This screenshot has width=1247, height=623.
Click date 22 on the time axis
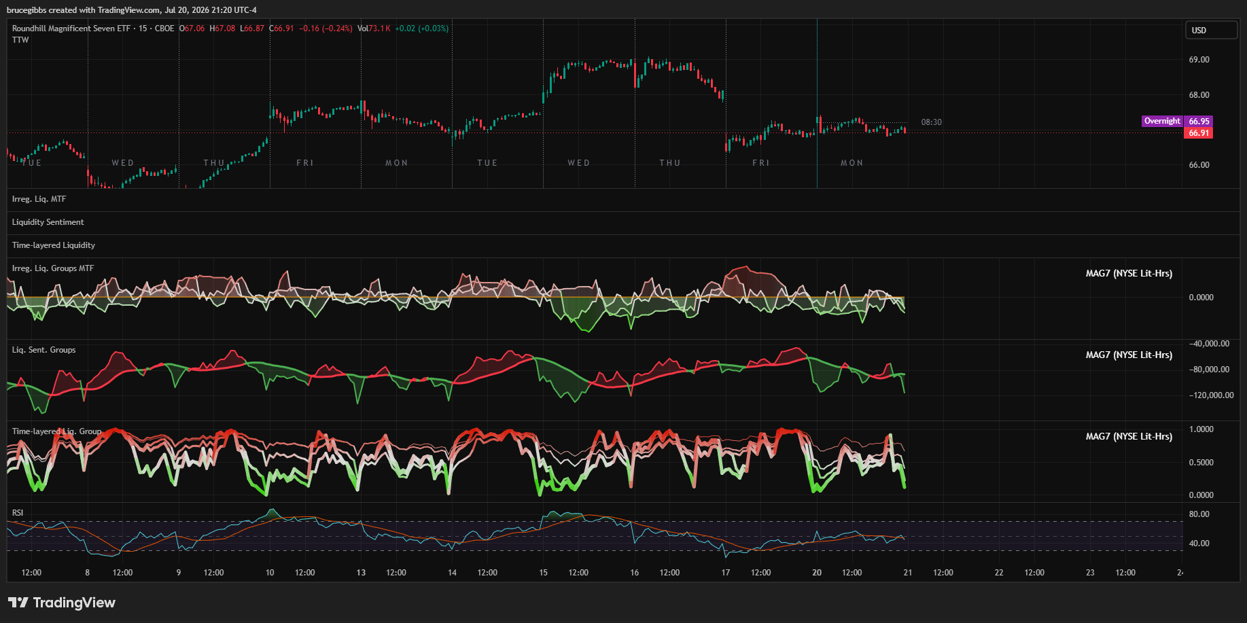click(x=999, y=573)
